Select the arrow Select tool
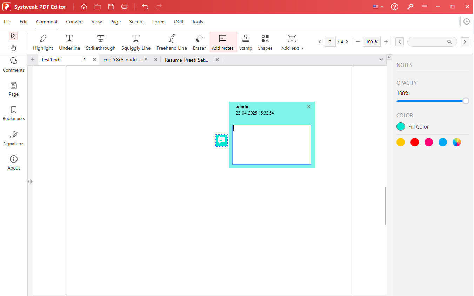 [x=13, y=36]
